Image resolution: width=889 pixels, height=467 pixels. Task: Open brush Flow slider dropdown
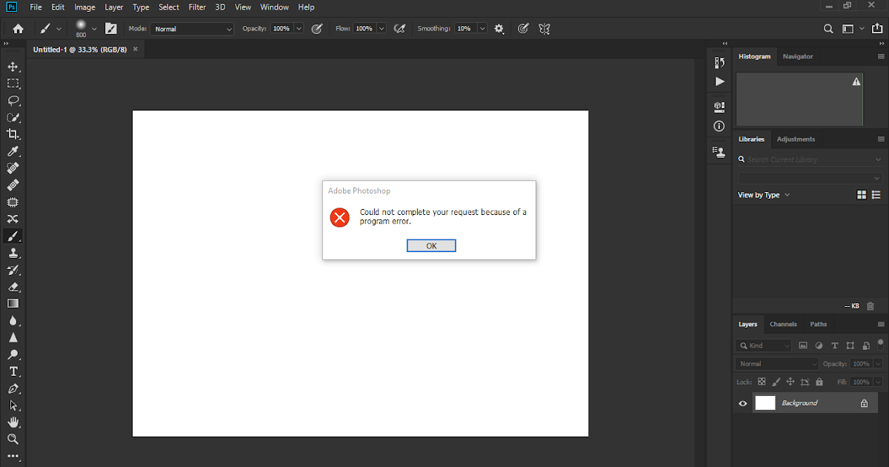click(x=382, y=29)
